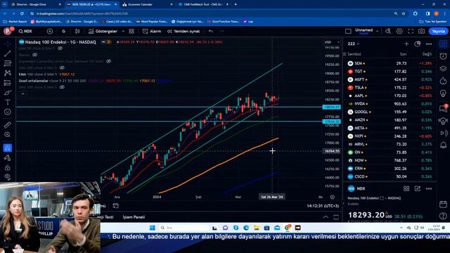Open the Fibonacci retracement tools
Viewport: 450px width, 253px height.
[x=8, y=63]
